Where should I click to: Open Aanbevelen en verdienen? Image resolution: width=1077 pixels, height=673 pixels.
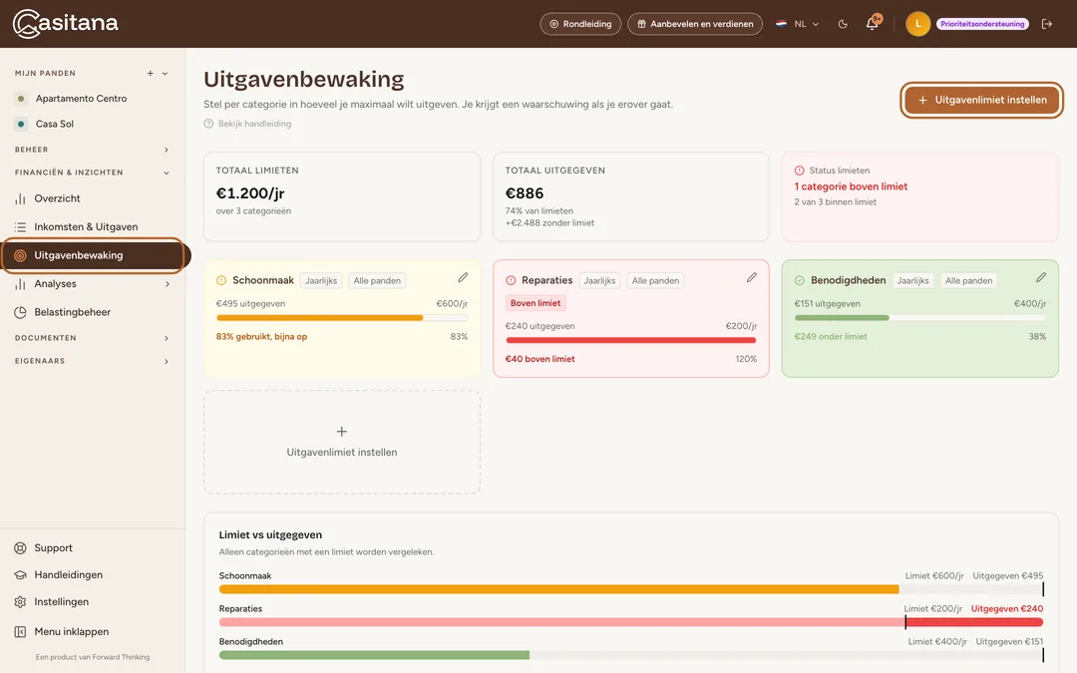pos(694,24)
